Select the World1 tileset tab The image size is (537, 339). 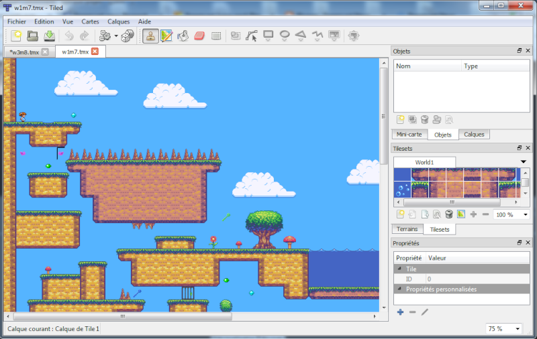424,162
